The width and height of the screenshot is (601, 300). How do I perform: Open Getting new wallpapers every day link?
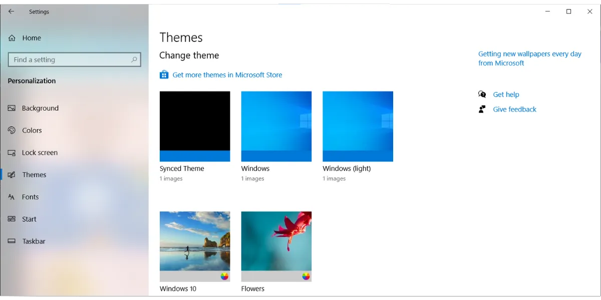tap(530, 58)
